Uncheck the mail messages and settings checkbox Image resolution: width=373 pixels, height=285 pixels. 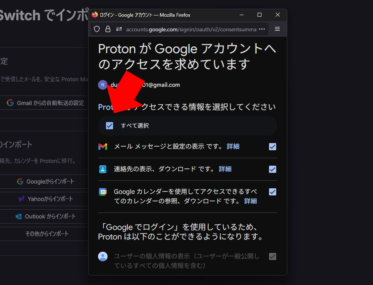pyautogui.click(x=273, y=147)
